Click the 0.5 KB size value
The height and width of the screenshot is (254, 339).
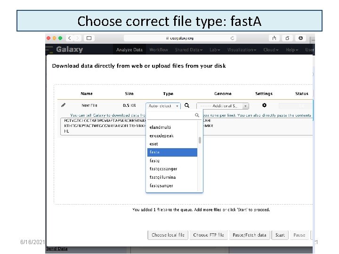pos(129,105)
